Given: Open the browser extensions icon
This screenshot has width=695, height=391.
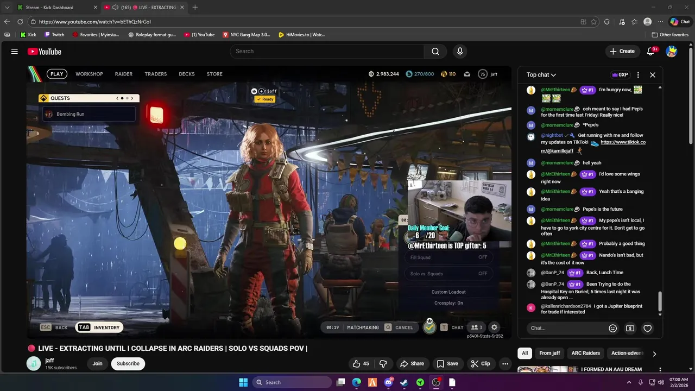Looking at the screenshot, I should click(607, 22).
